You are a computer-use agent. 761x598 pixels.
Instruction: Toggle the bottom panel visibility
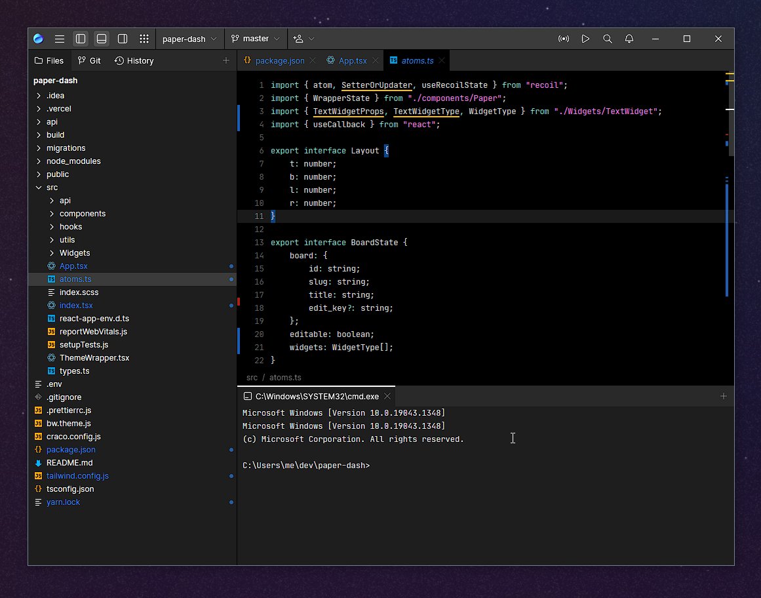102,39
